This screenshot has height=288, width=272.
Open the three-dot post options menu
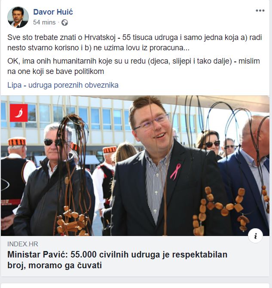[x=260, y=11]
